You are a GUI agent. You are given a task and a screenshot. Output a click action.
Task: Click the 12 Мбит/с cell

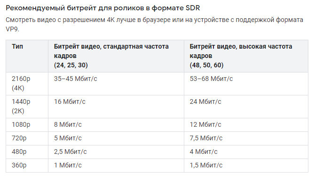[205, 125]
